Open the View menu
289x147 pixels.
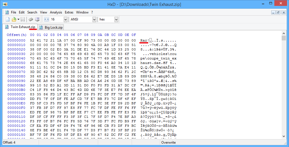coord(43,12)
